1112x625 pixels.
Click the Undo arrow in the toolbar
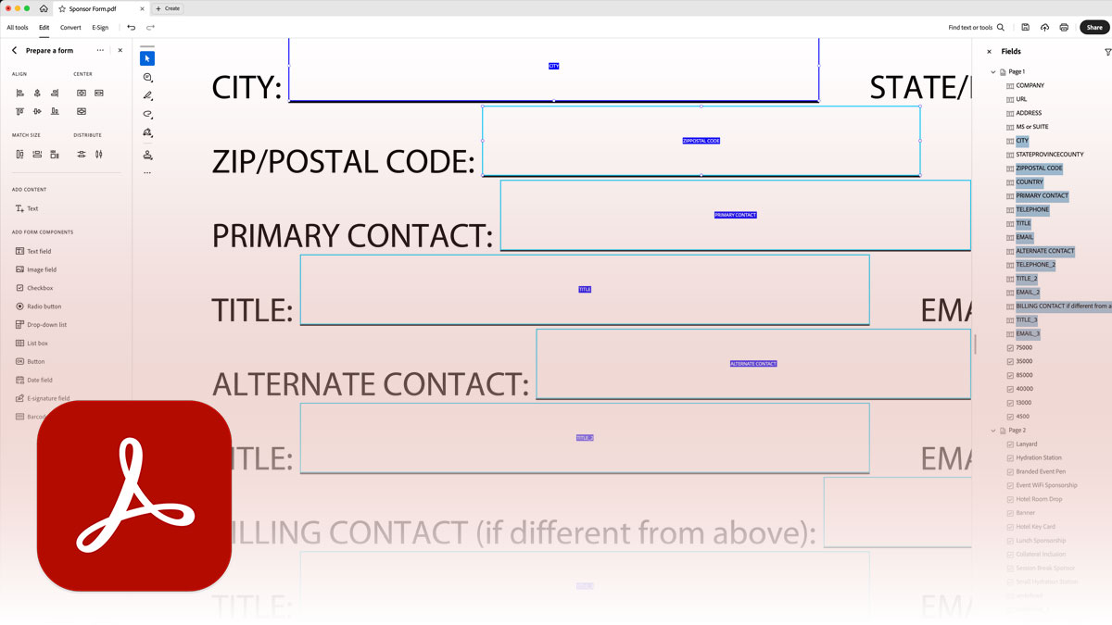133,28
